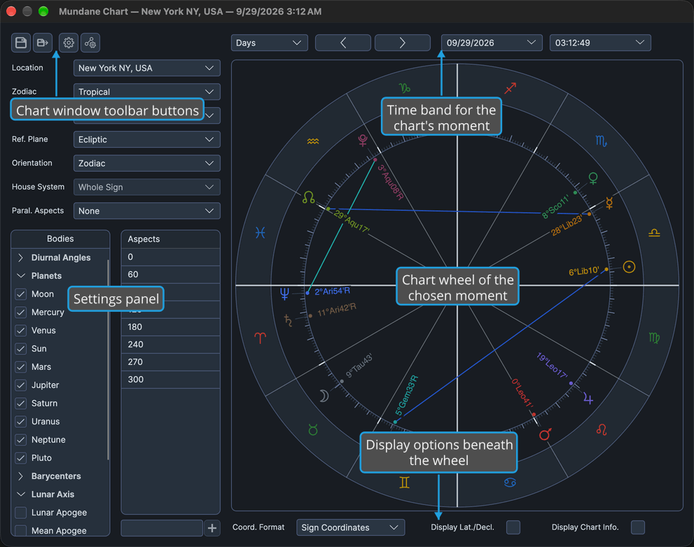Step forward with the right arrow button
The image size is (694, 547).
[x=403, y=43]
